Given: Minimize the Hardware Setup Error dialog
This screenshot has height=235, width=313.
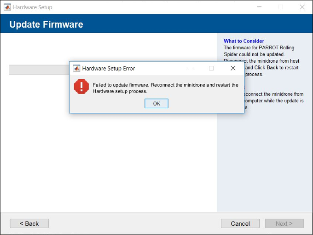Looking at the screenshot, I should [190, 68].
